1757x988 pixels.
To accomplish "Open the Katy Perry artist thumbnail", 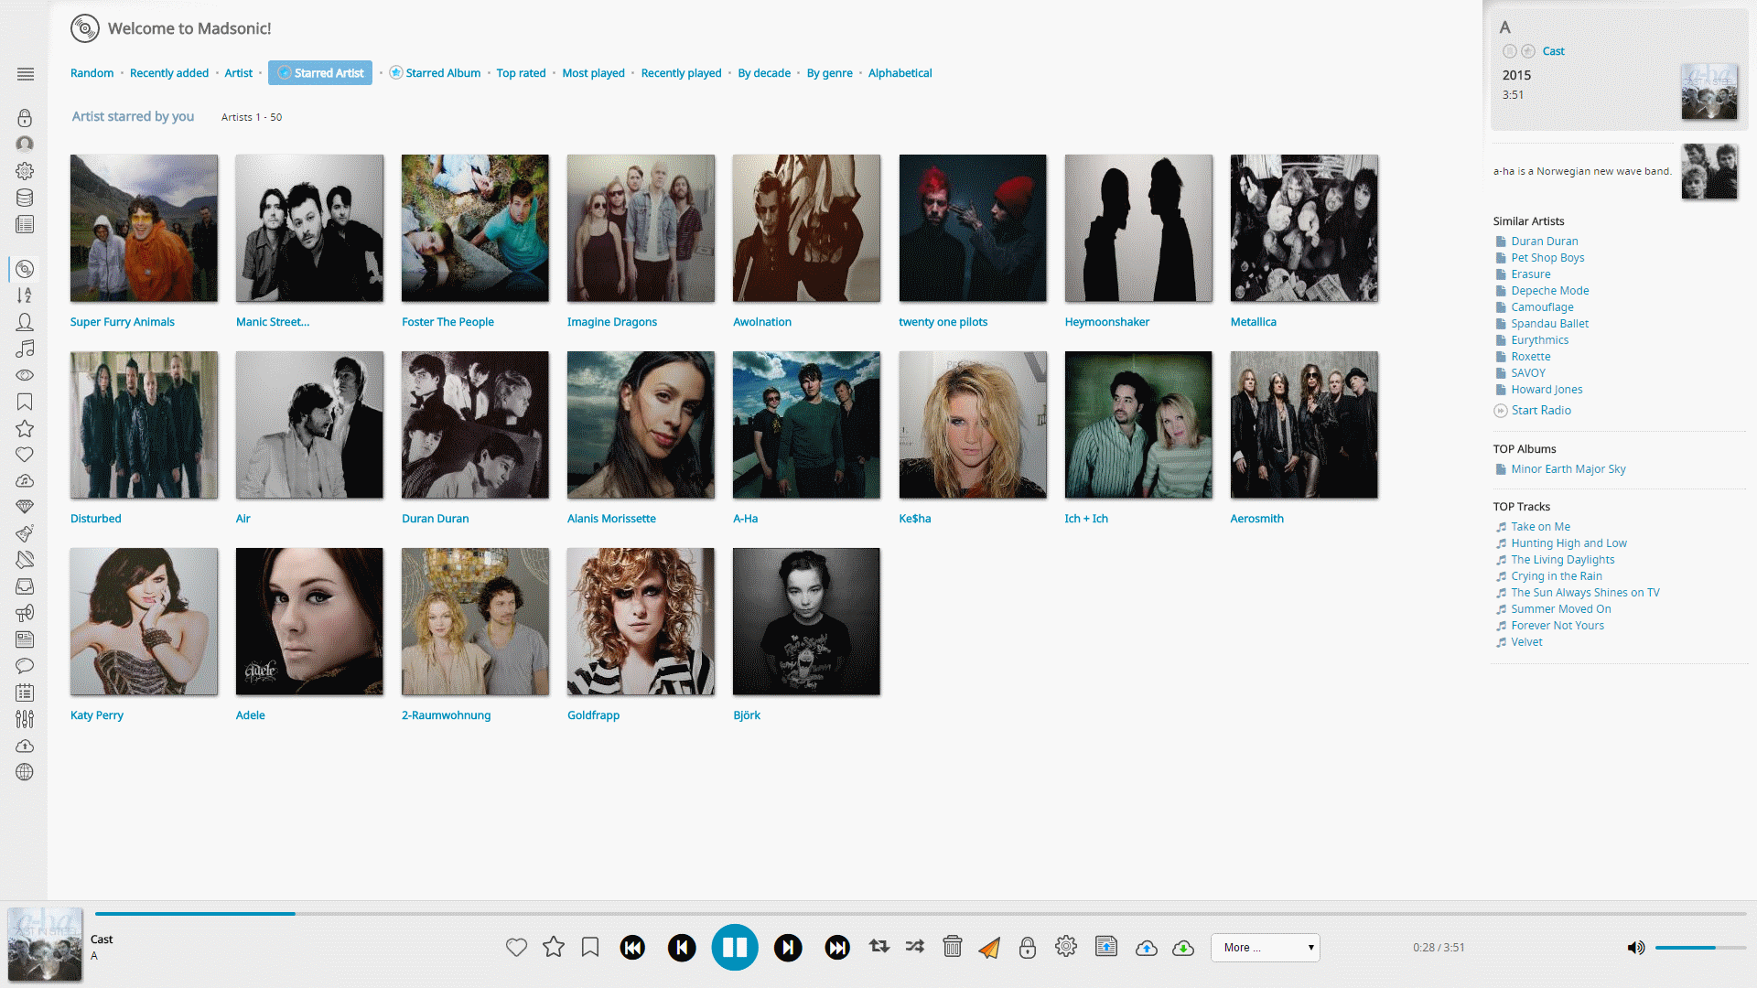I will (x=144, y=621).
